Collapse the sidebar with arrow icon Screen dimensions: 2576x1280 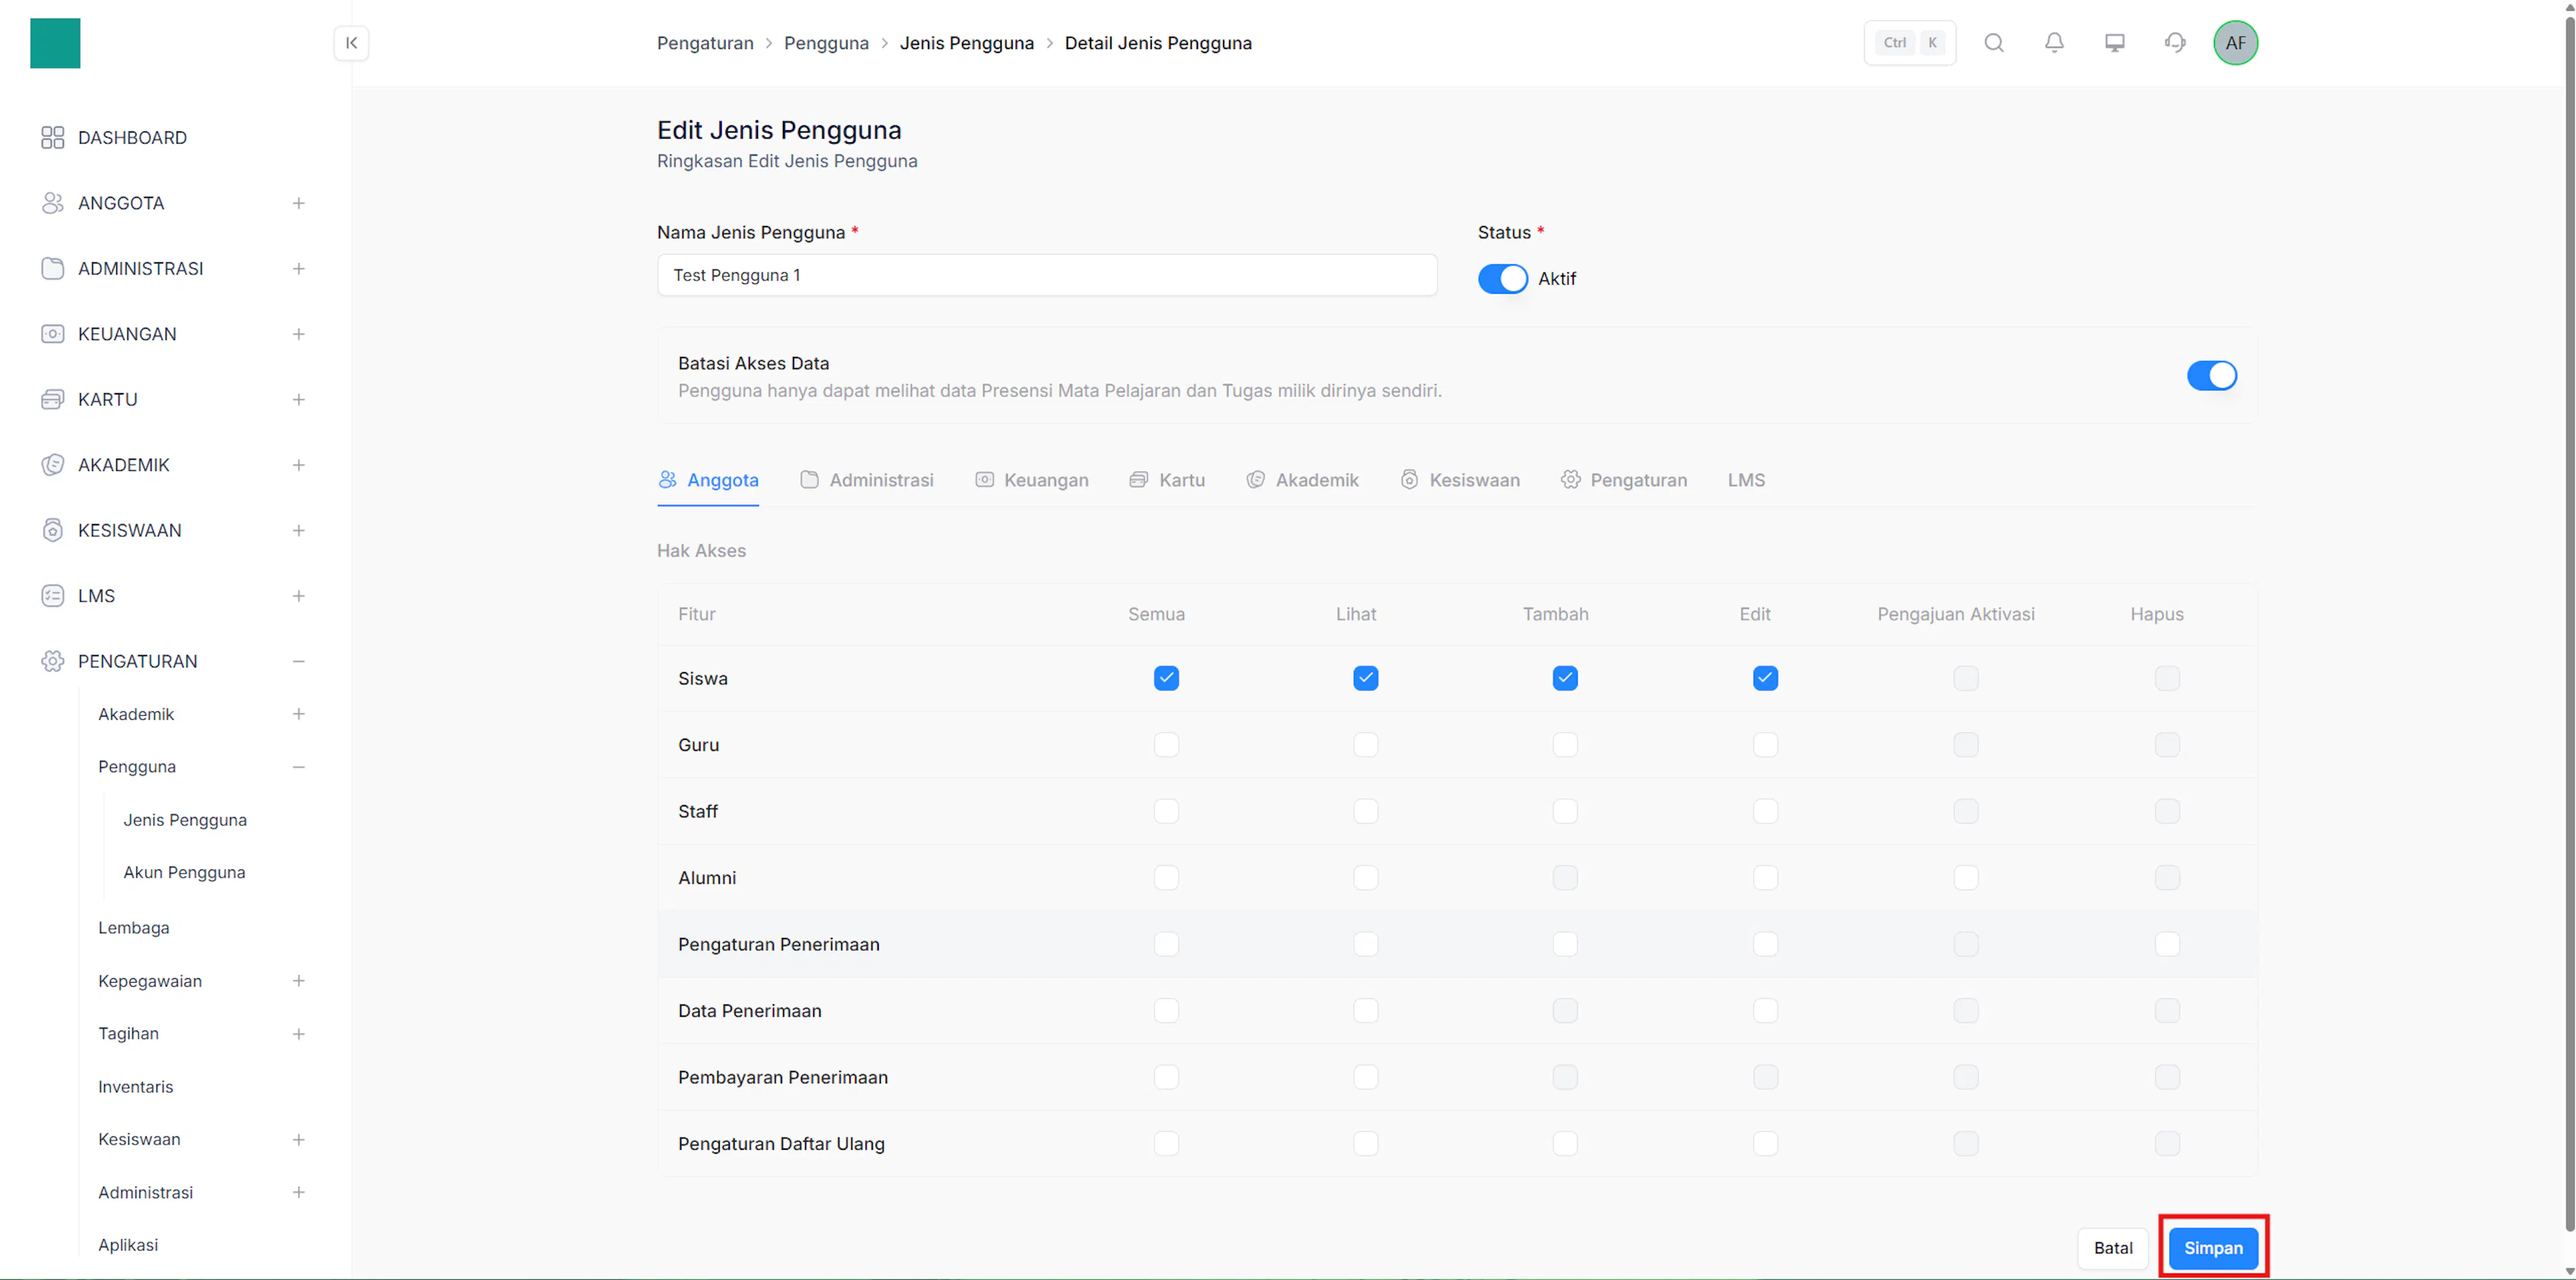pos(351,43)
